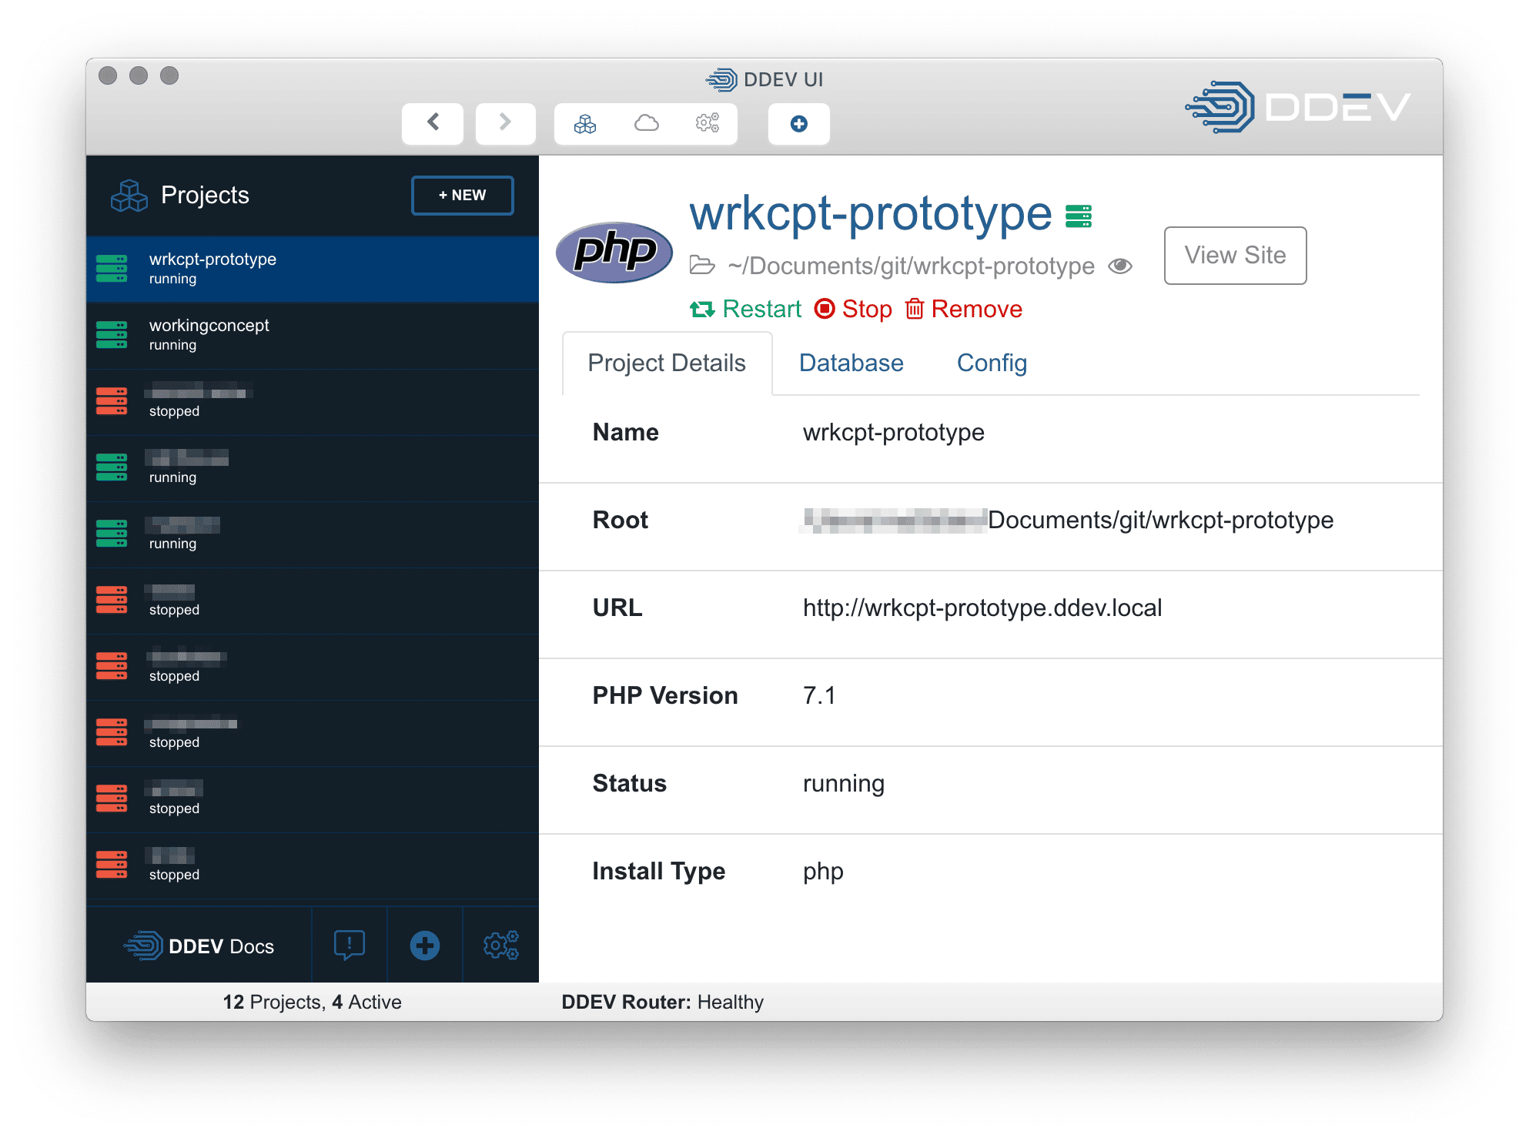
Task: Open the gears settings icon in sidebar footer
Action: [501, 946]
